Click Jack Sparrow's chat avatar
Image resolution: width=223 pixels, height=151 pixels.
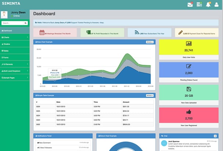pyautogui.click(x=164, y=143)
